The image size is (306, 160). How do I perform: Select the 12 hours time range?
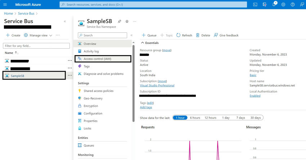pos(210,117)
